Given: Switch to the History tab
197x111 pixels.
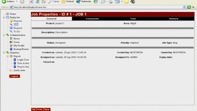Looking at the screenshot, I should click(x=174, y=18).
